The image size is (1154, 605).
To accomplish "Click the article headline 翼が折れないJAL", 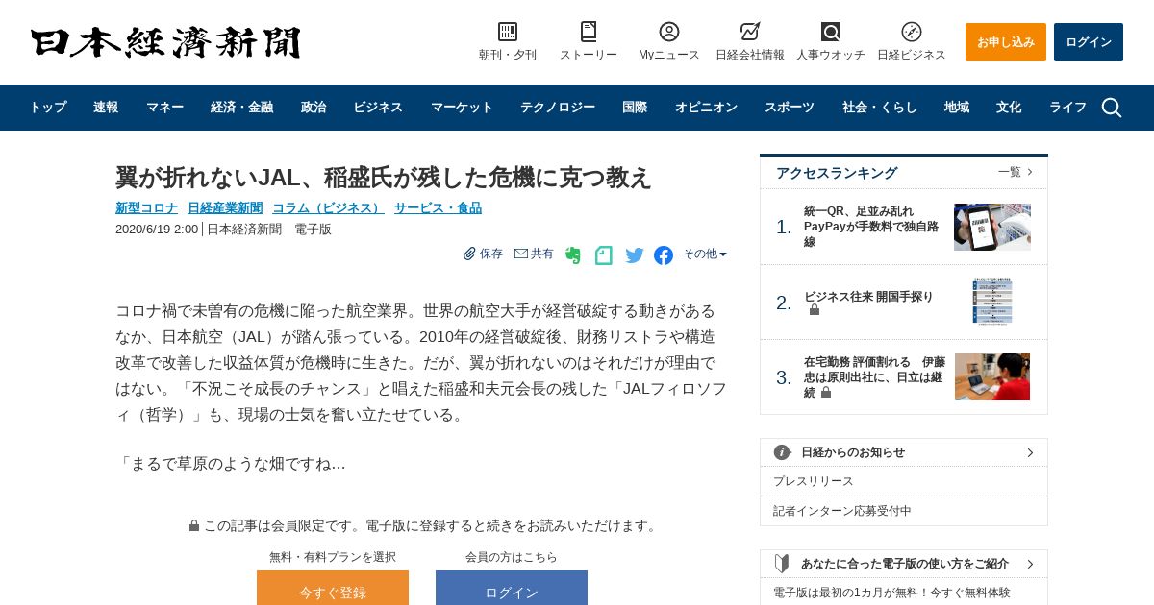I will 383,178.
